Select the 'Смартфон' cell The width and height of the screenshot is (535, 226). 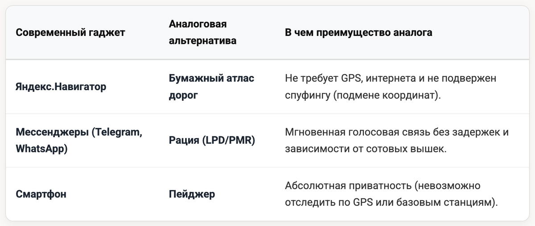tap(41, 194)
